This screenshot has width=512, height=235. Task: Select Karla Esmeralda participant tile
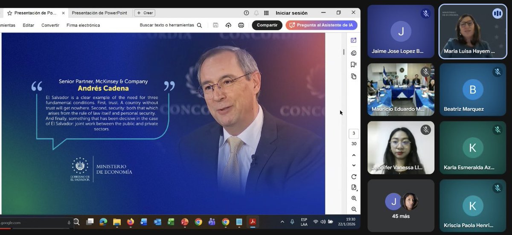click(x=473, y=148)
